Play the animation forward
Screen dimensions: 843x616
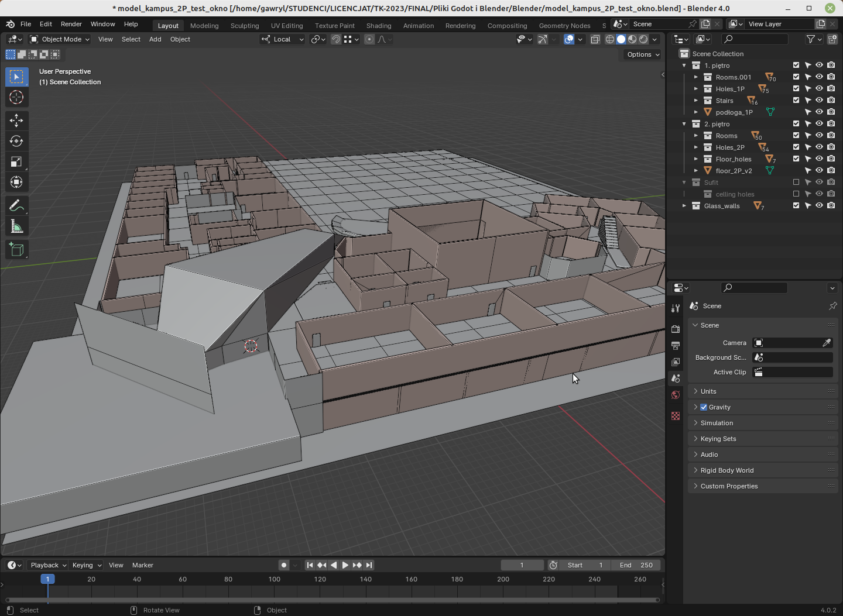click(x=345, y=565)
